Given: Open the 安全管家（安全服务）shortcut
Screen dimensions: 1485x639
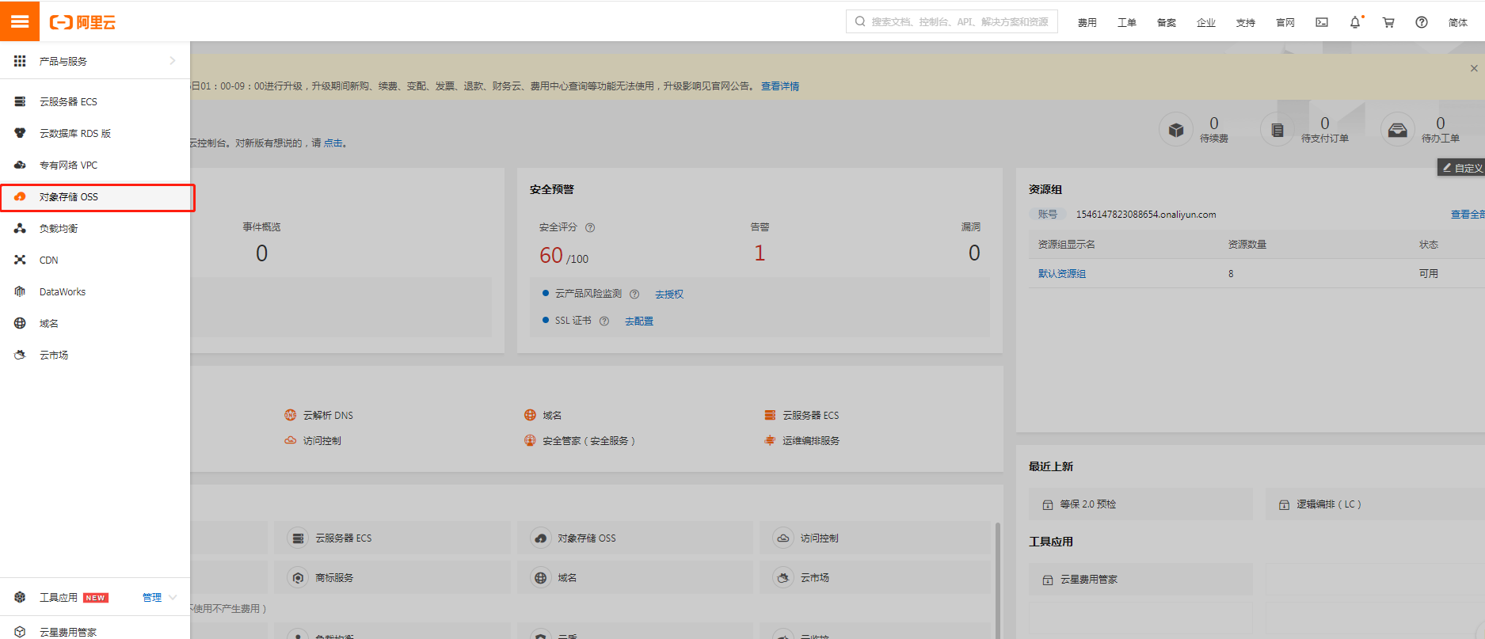Looking at the screenshot, I should click(x=580, y=440).
